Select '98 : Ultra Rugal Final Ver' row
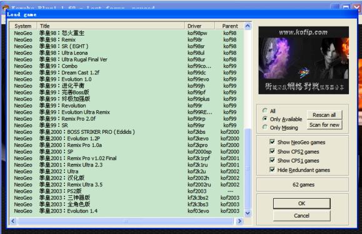This screenshot has width=362, height=234. point(126,59)
